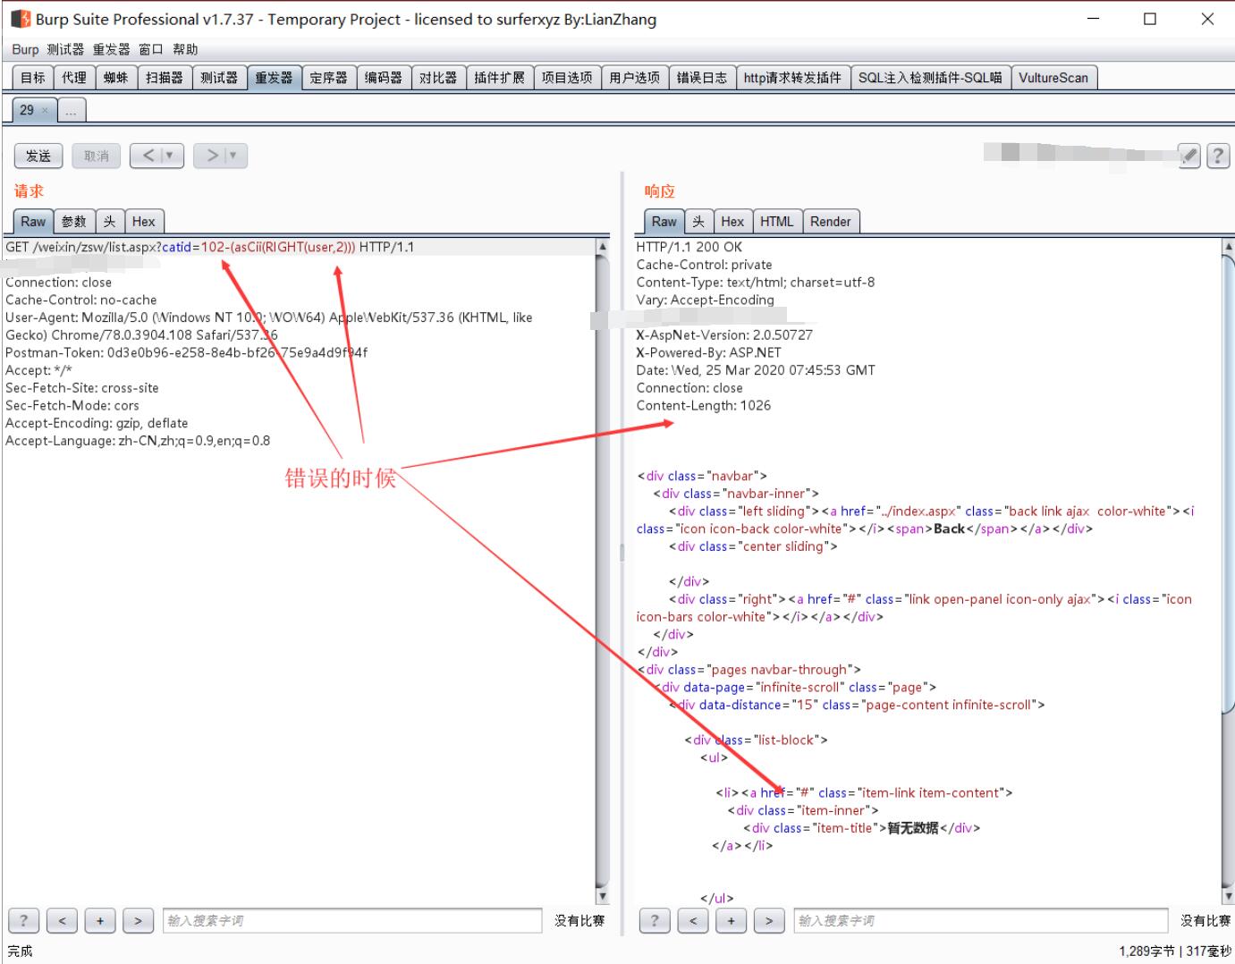Switch to the 定序器 tab

click(328, 78)
